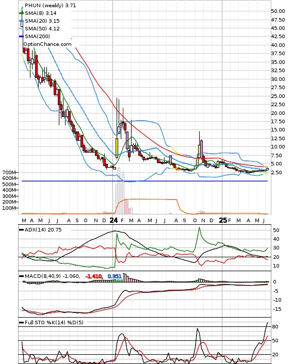Click the red -1.410 MACD signal value
Screen dimensions: 292x364
94,276
